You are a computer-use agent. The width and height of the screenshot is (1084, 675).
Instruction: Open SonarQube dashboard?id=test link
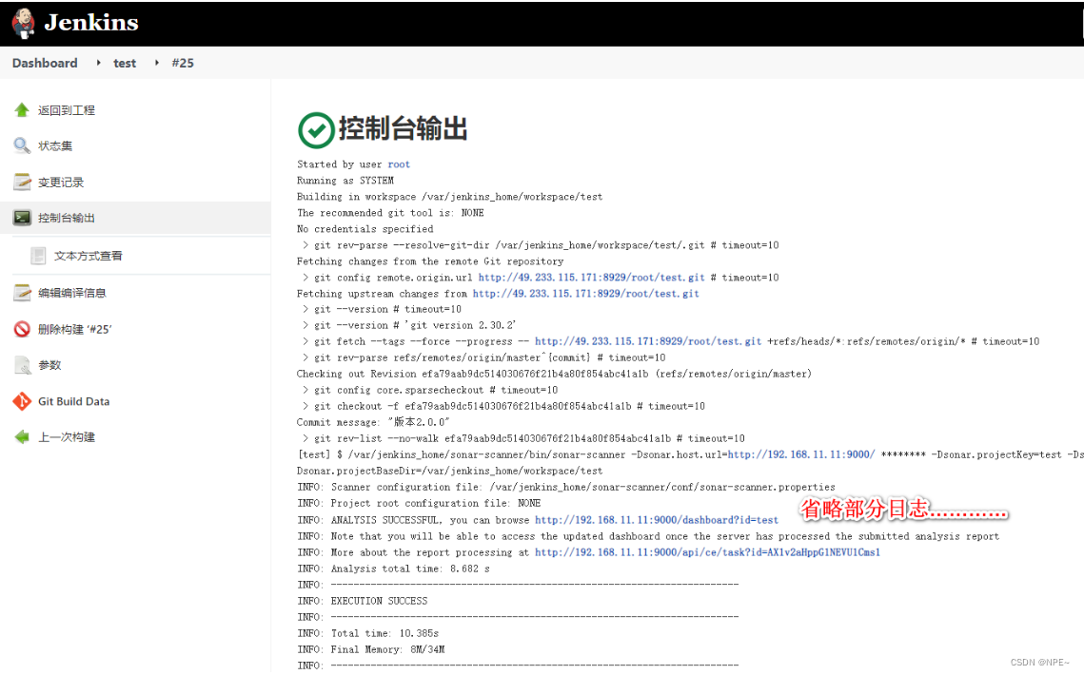pyautogui.click(x=656, y=519)
